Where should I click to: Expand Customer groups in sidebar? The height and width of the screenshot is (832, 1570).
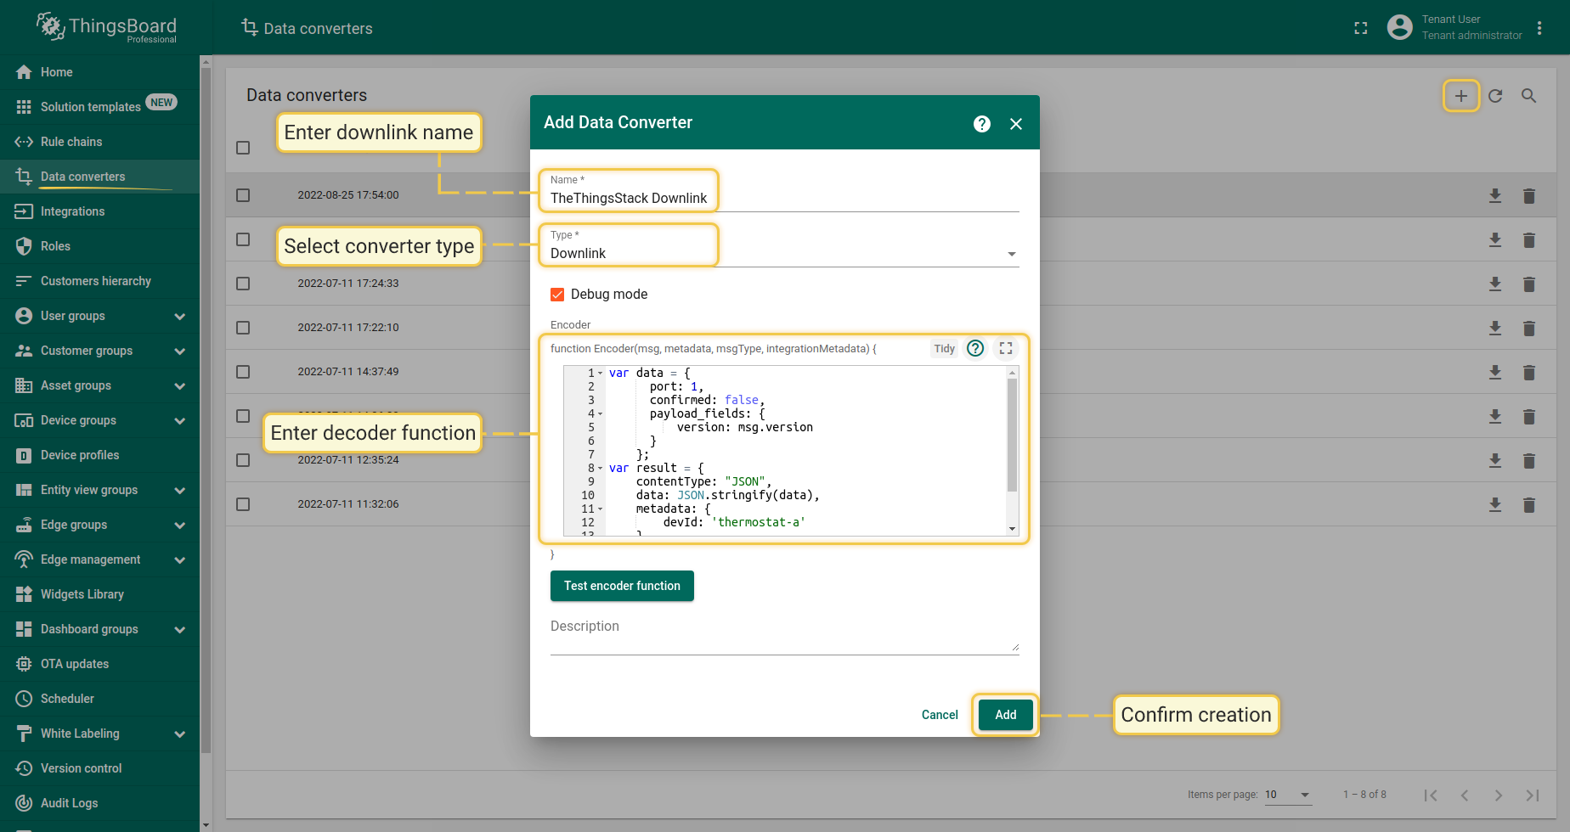coord(180,351)
